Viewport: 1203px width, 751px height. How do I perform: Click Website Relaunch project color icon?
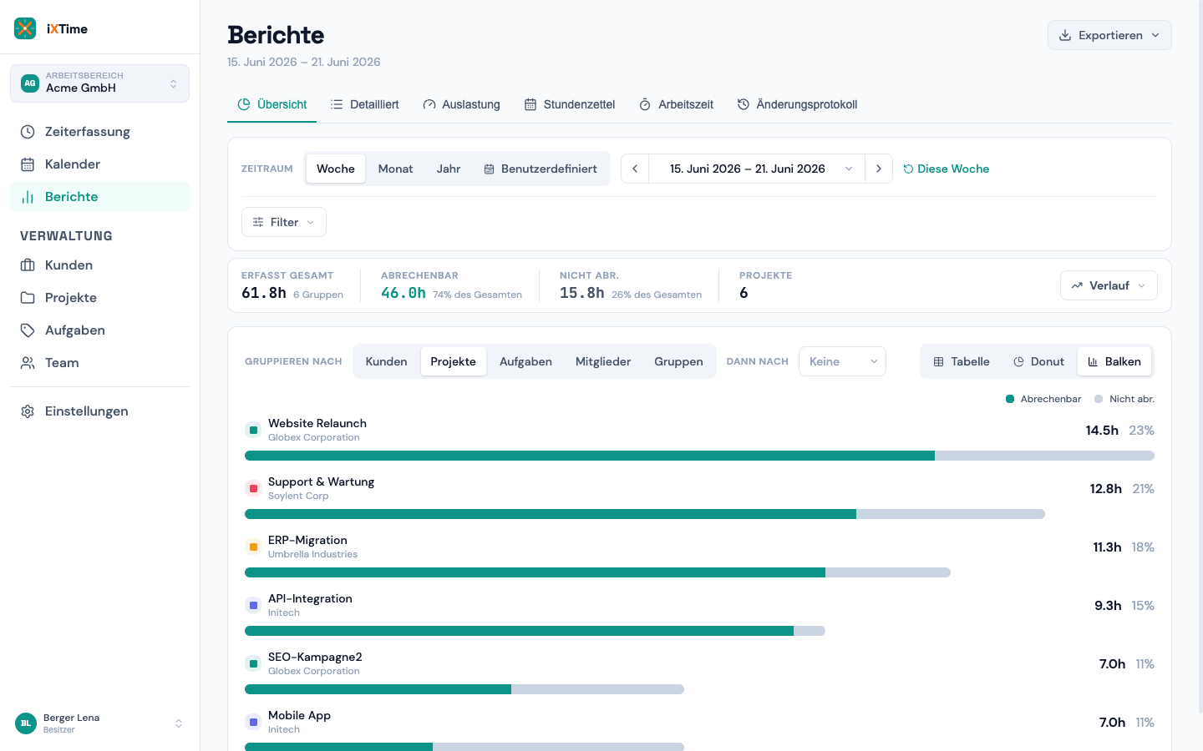[253, 430]
